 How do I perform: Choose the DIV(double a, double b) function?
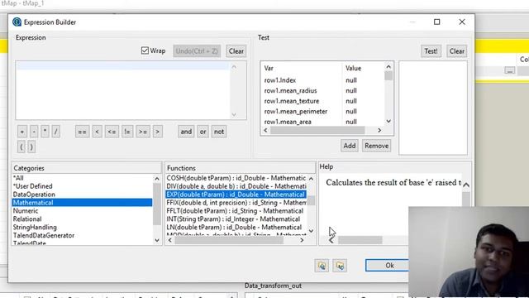tap(236, 186)
